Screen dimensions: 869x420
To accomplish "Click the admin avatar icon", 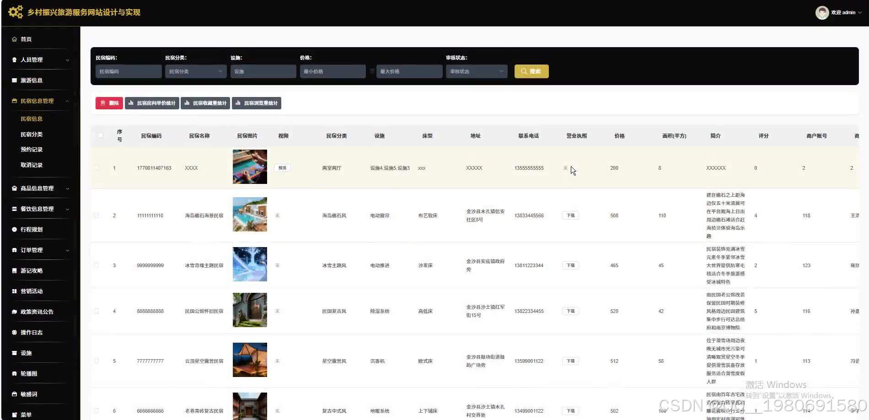I will point(822,12).
